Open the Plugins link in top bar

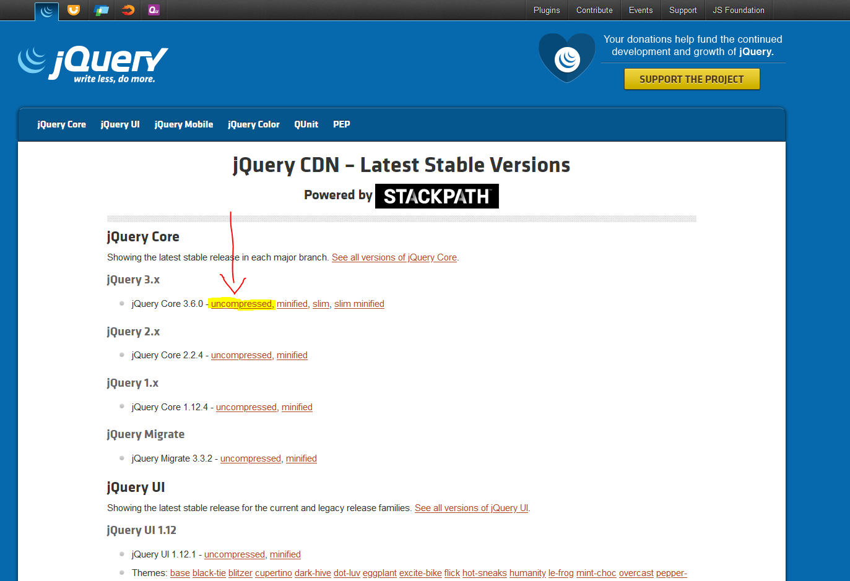coord(547,10)
